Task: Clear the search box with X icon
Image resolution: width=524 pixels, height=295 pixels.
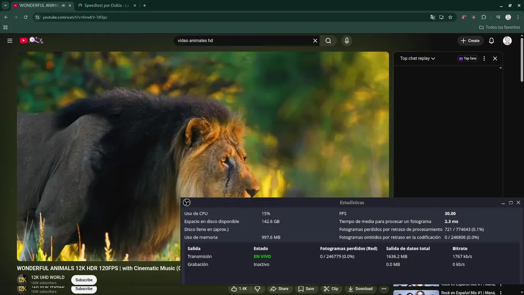Action: pyautogui.click(x=315, y=41)
